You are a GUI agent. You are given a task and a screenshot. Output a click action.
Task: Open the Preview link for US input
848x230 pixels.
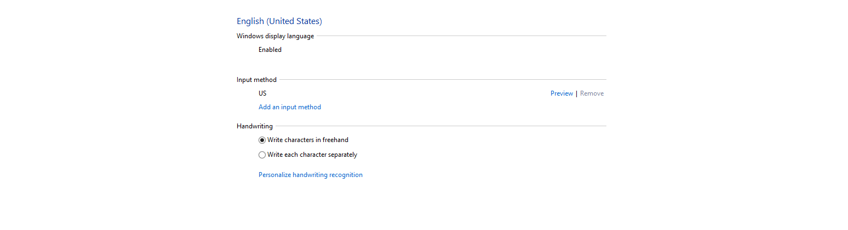[561, 93]
